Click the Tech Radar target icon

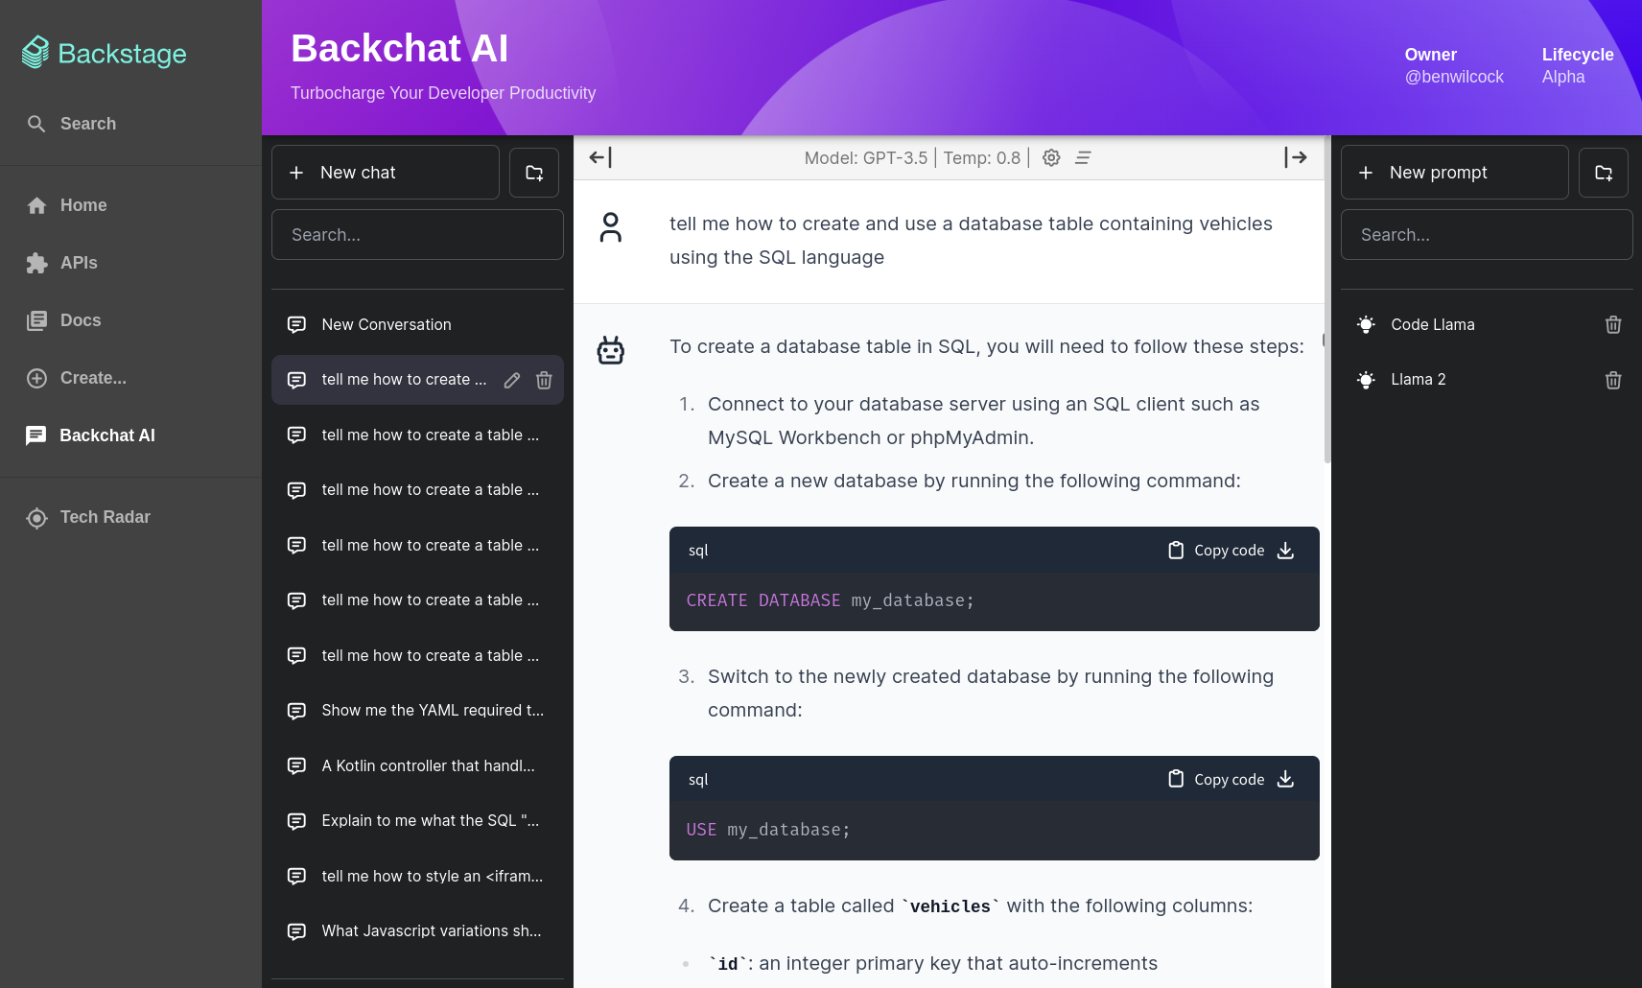pyautogui.click(x=36, y=518)
